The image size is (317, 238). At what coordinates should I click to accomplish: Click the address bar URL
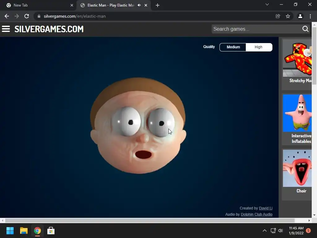pyautogui.click(x=75, y=16)
